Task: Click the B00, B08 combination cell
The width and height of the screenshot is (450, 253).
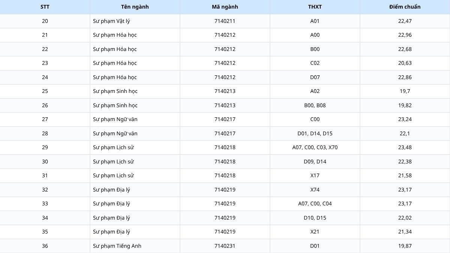Action: [315, 105]
